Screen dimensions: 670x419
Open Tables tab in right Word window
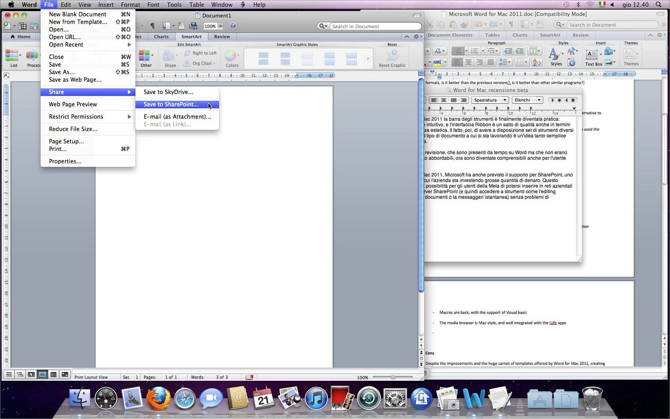pyautogui.click(x=492, y=35)
